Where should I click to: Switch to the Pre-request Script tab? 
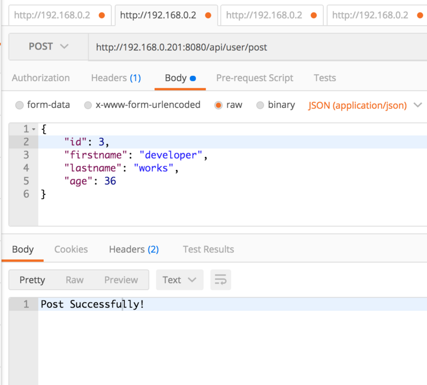pyautogui.click(x=255, y=78)
